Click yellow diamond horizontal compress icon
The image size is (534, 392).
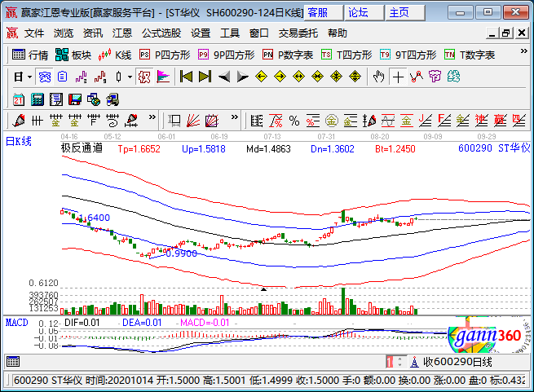[317, 77]
